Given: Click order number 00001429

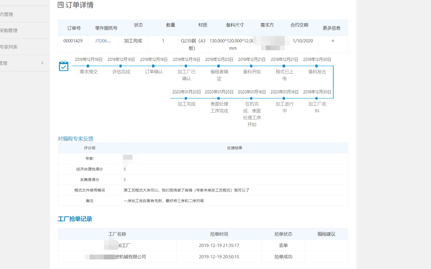Looking at the screenshot, I should [73, 41].
